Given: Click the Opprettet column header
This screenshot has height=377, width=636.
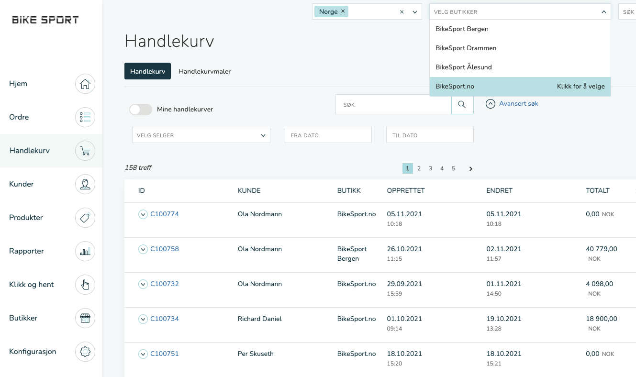Looking at the screenshot, I should [x=406, y=190].
